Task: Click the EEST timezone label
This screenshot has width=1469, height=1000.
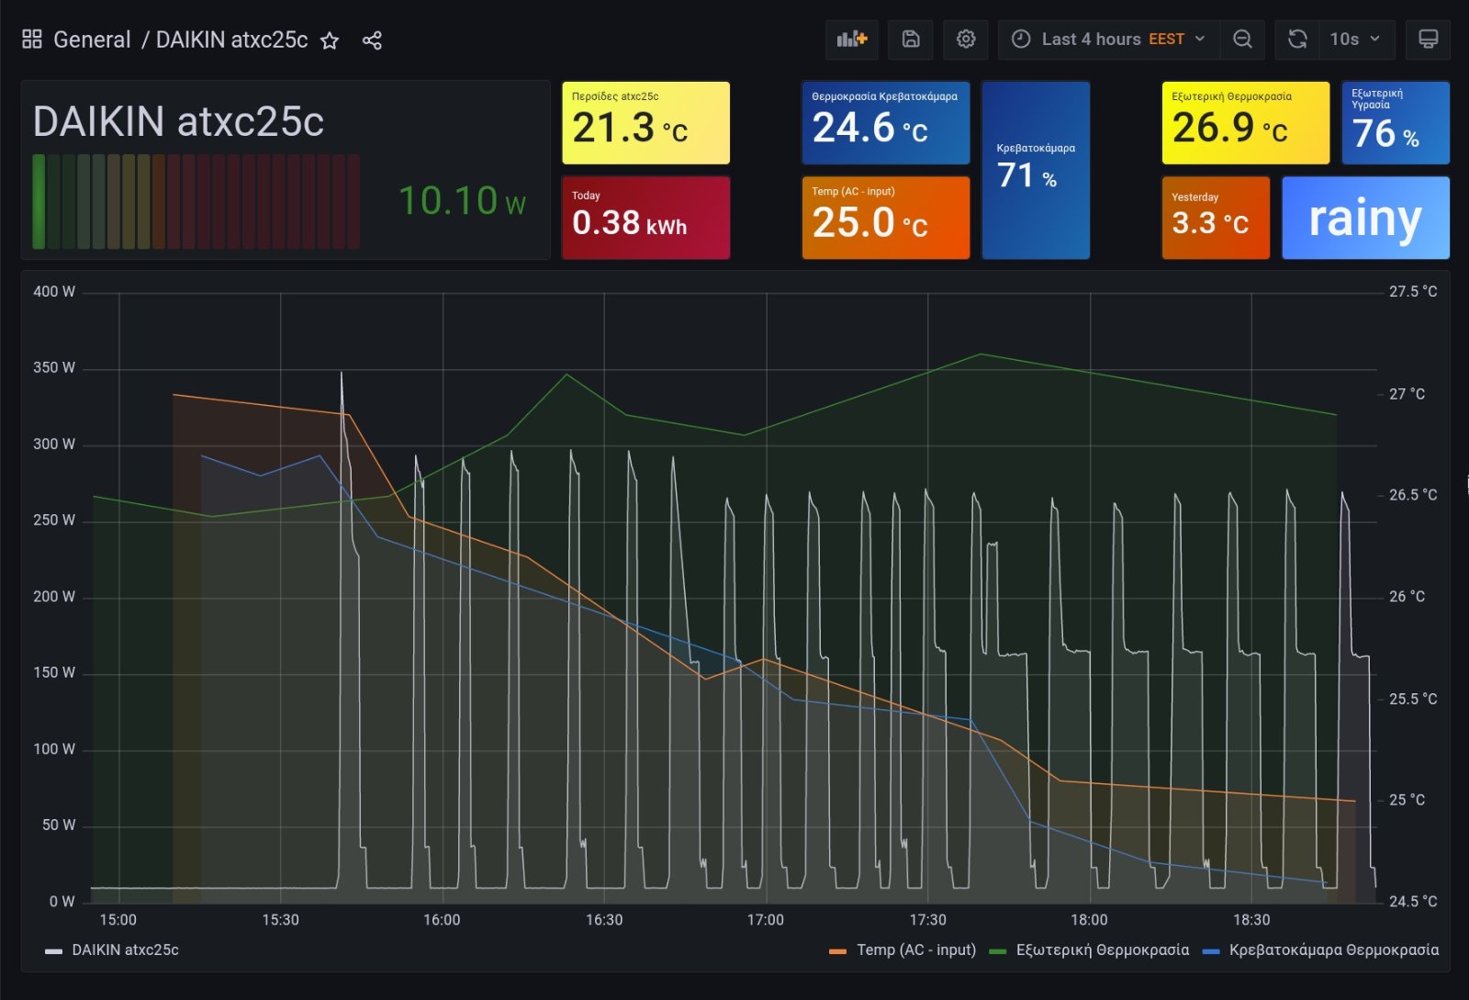Action: 1166,39
